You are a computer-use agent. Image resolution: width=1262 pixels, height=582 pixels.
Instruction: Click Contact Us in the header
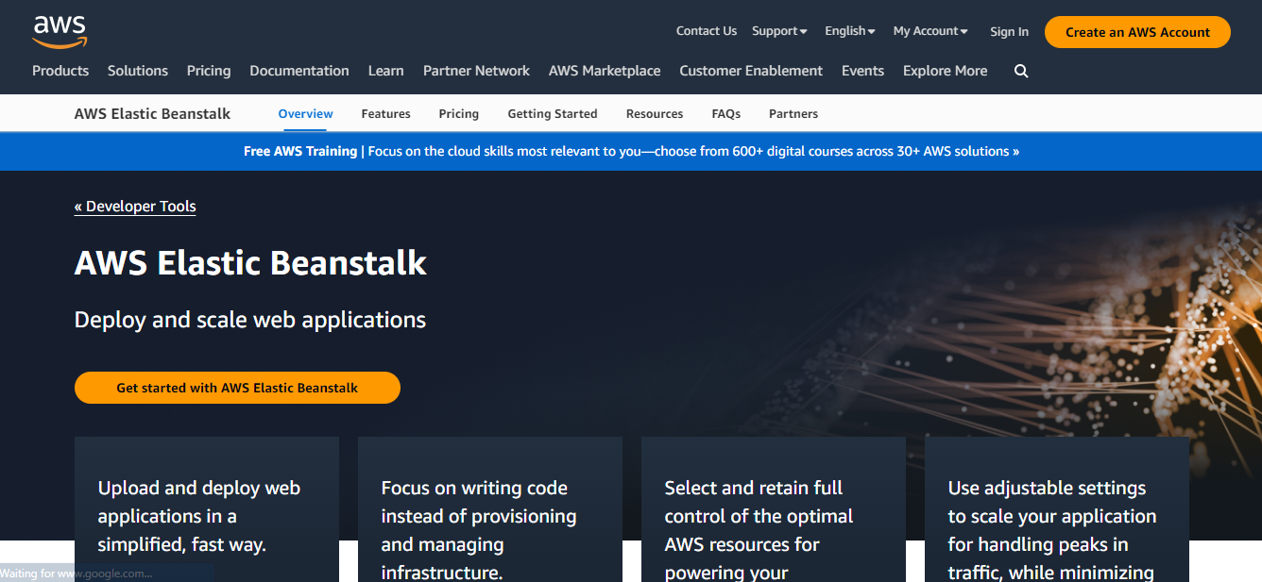click(706, 30)
